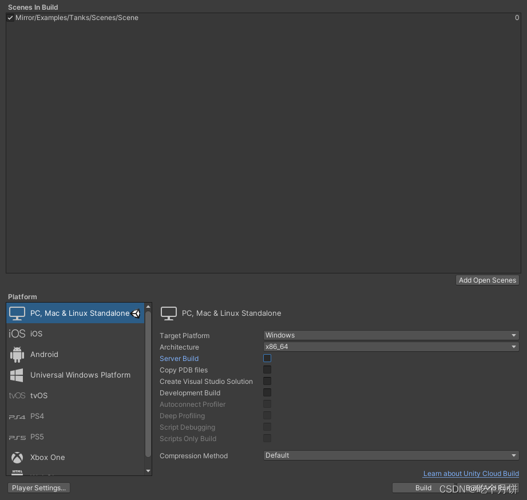Click the Unity logo beside PC, Mac & Linux Standalone
The image size is (527, 500).
click(x=136, y=314)
